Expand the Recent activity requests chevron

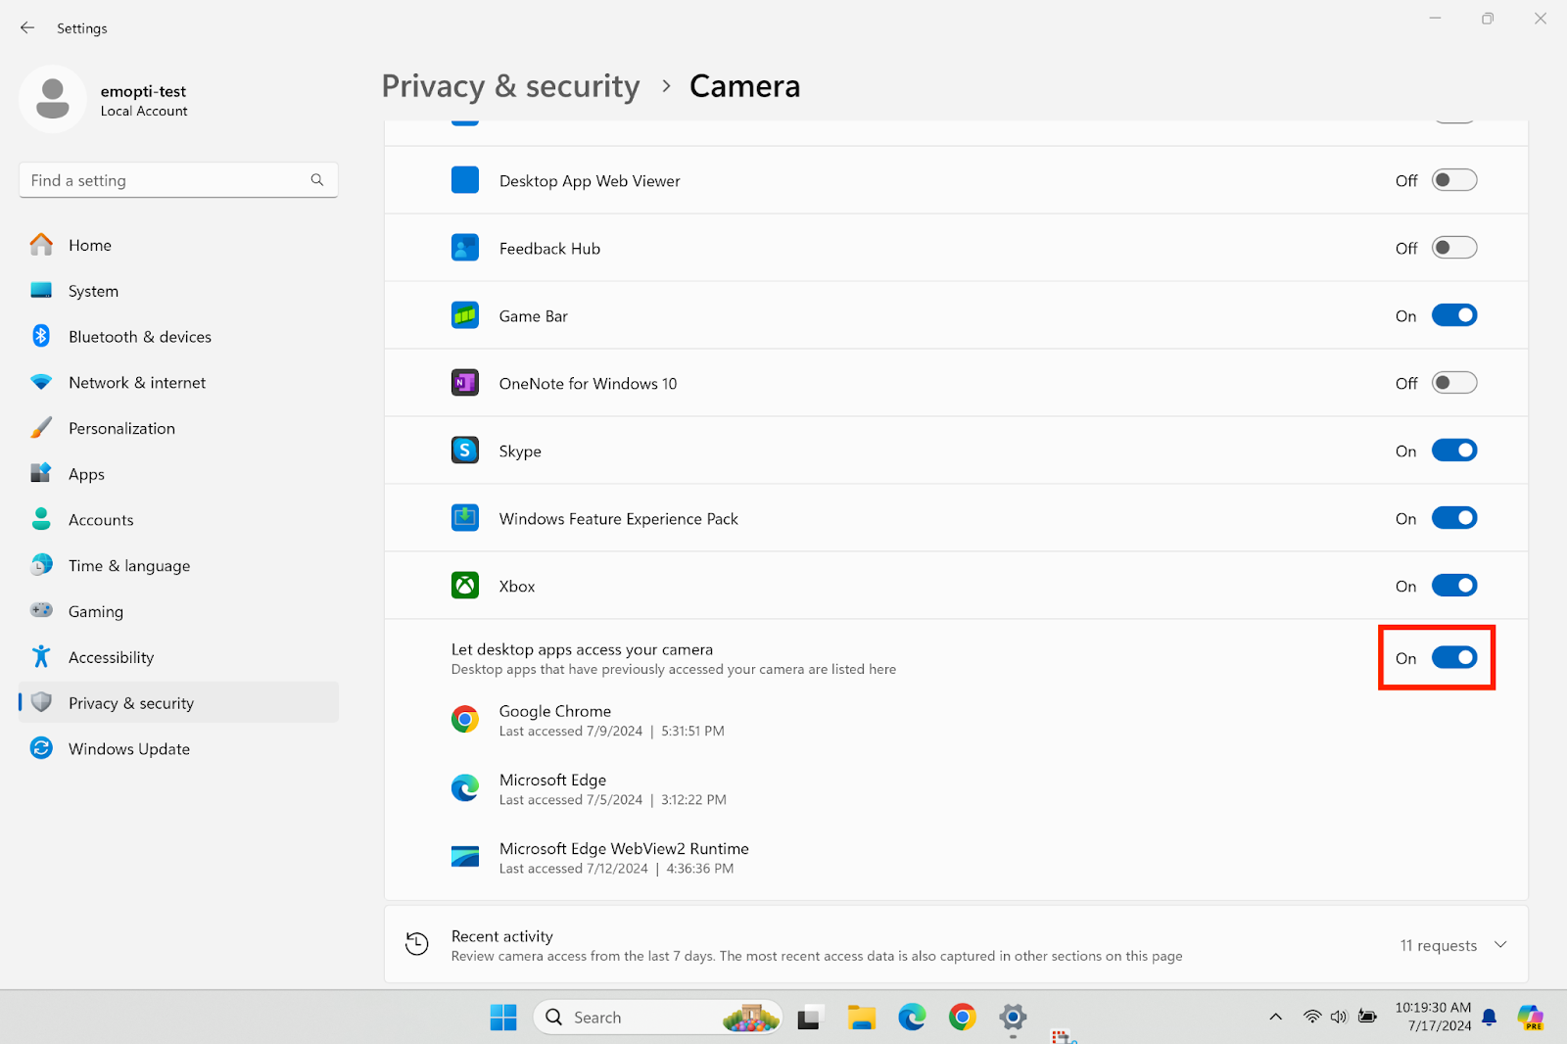[x=1500, y=945]
